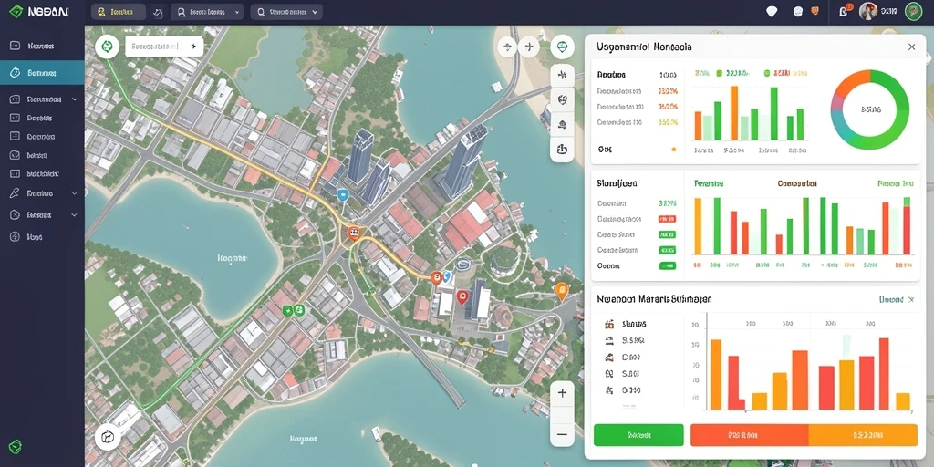The width and height of the screenshot is (934, 467).
Task: Click the green diamond NOBAN logo
Action: (16, 11)
